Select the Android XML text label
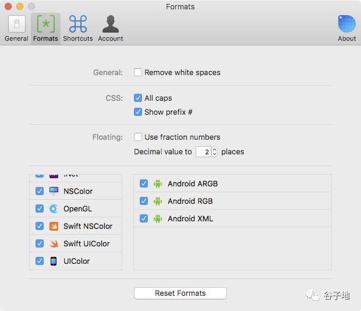The image size is (361, 311). pos(190,218)
